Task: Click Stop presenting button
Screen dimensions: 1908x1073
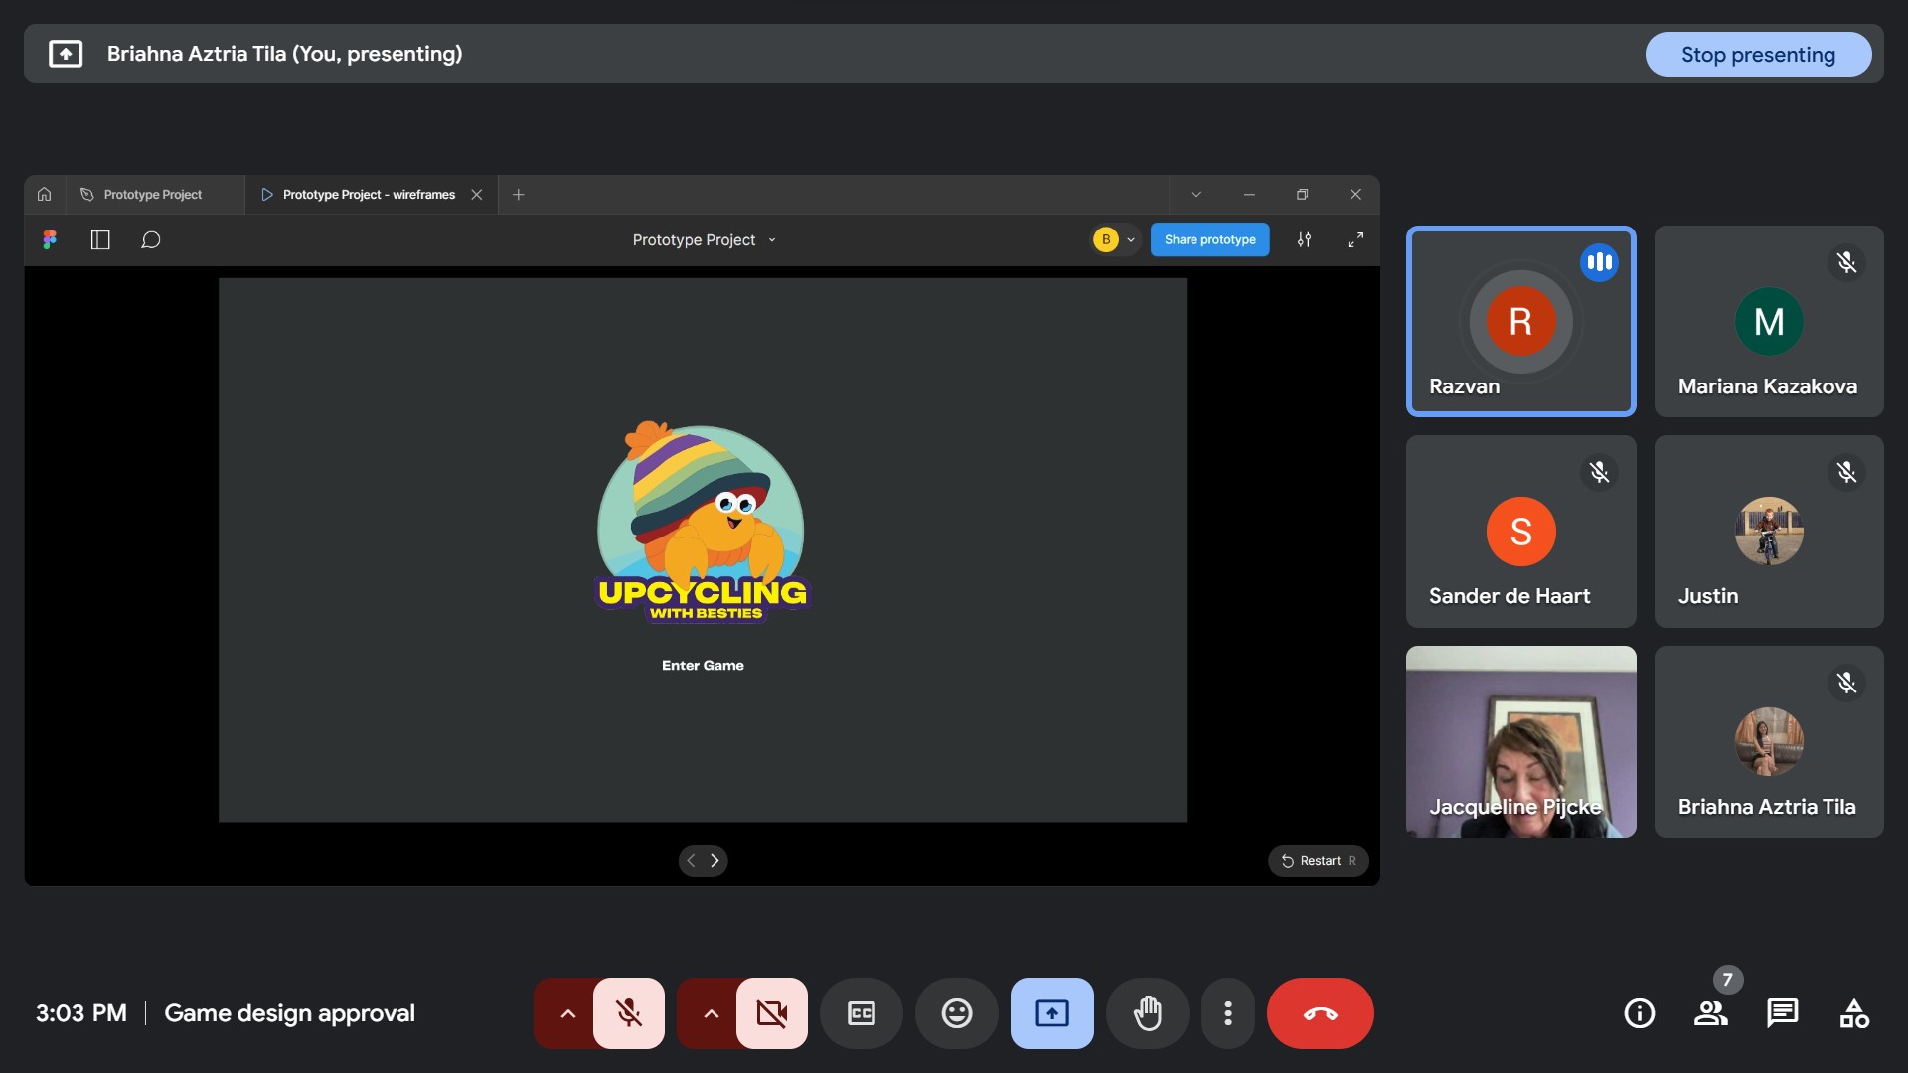Action: 1757,55
